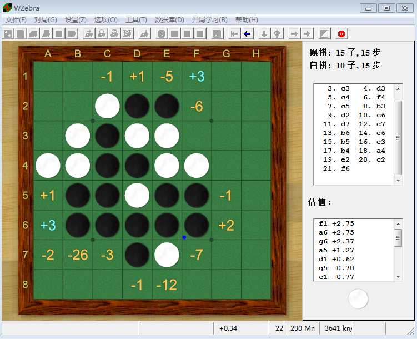This screenshot has width=417, height=339.
Task: Play the B7 square marked -26
Action: click(x=78, y=255)
